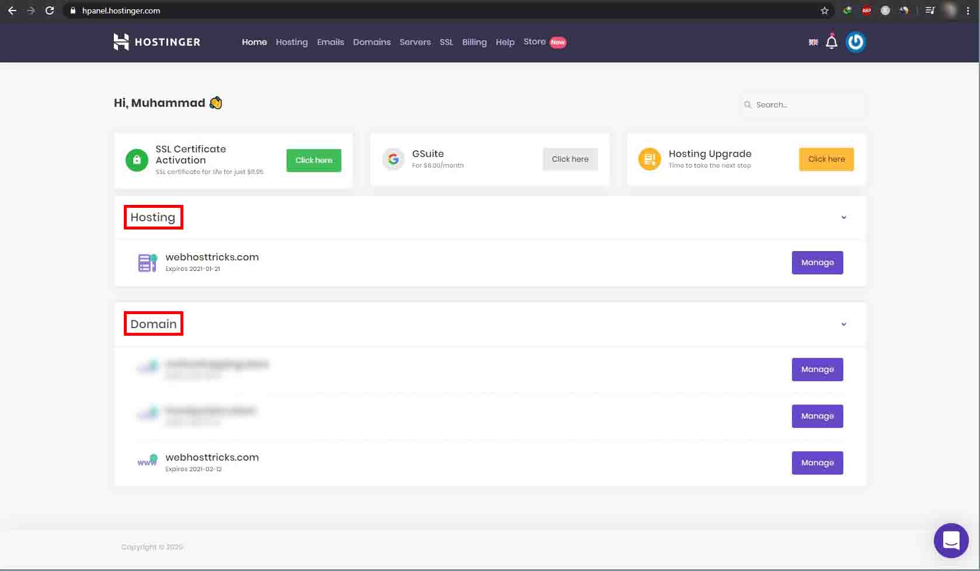Screen dimensions: 980x571
Task: Click the browser media control icon
Action: coord(930,11)
